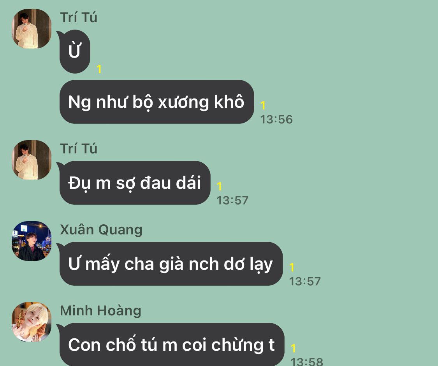
Task: Tap read count next to 'Ng như bộ xương khô'
Action: click(263, 106)
